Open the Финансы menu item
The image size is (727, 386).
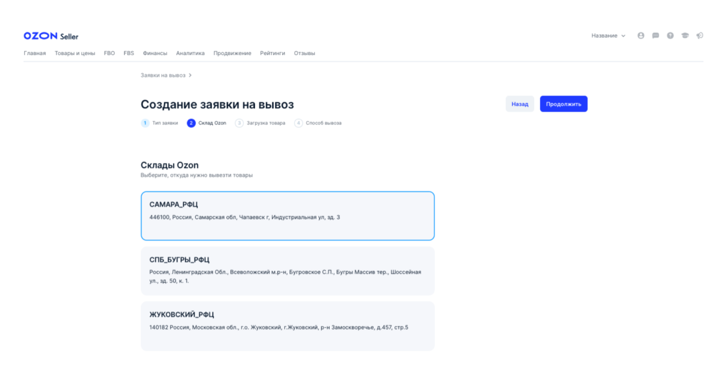click(155, 53)
